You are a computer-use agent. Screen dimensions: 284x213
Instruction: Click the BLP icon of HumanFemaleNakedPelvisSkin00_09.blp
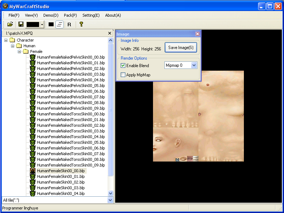(33, 108)
